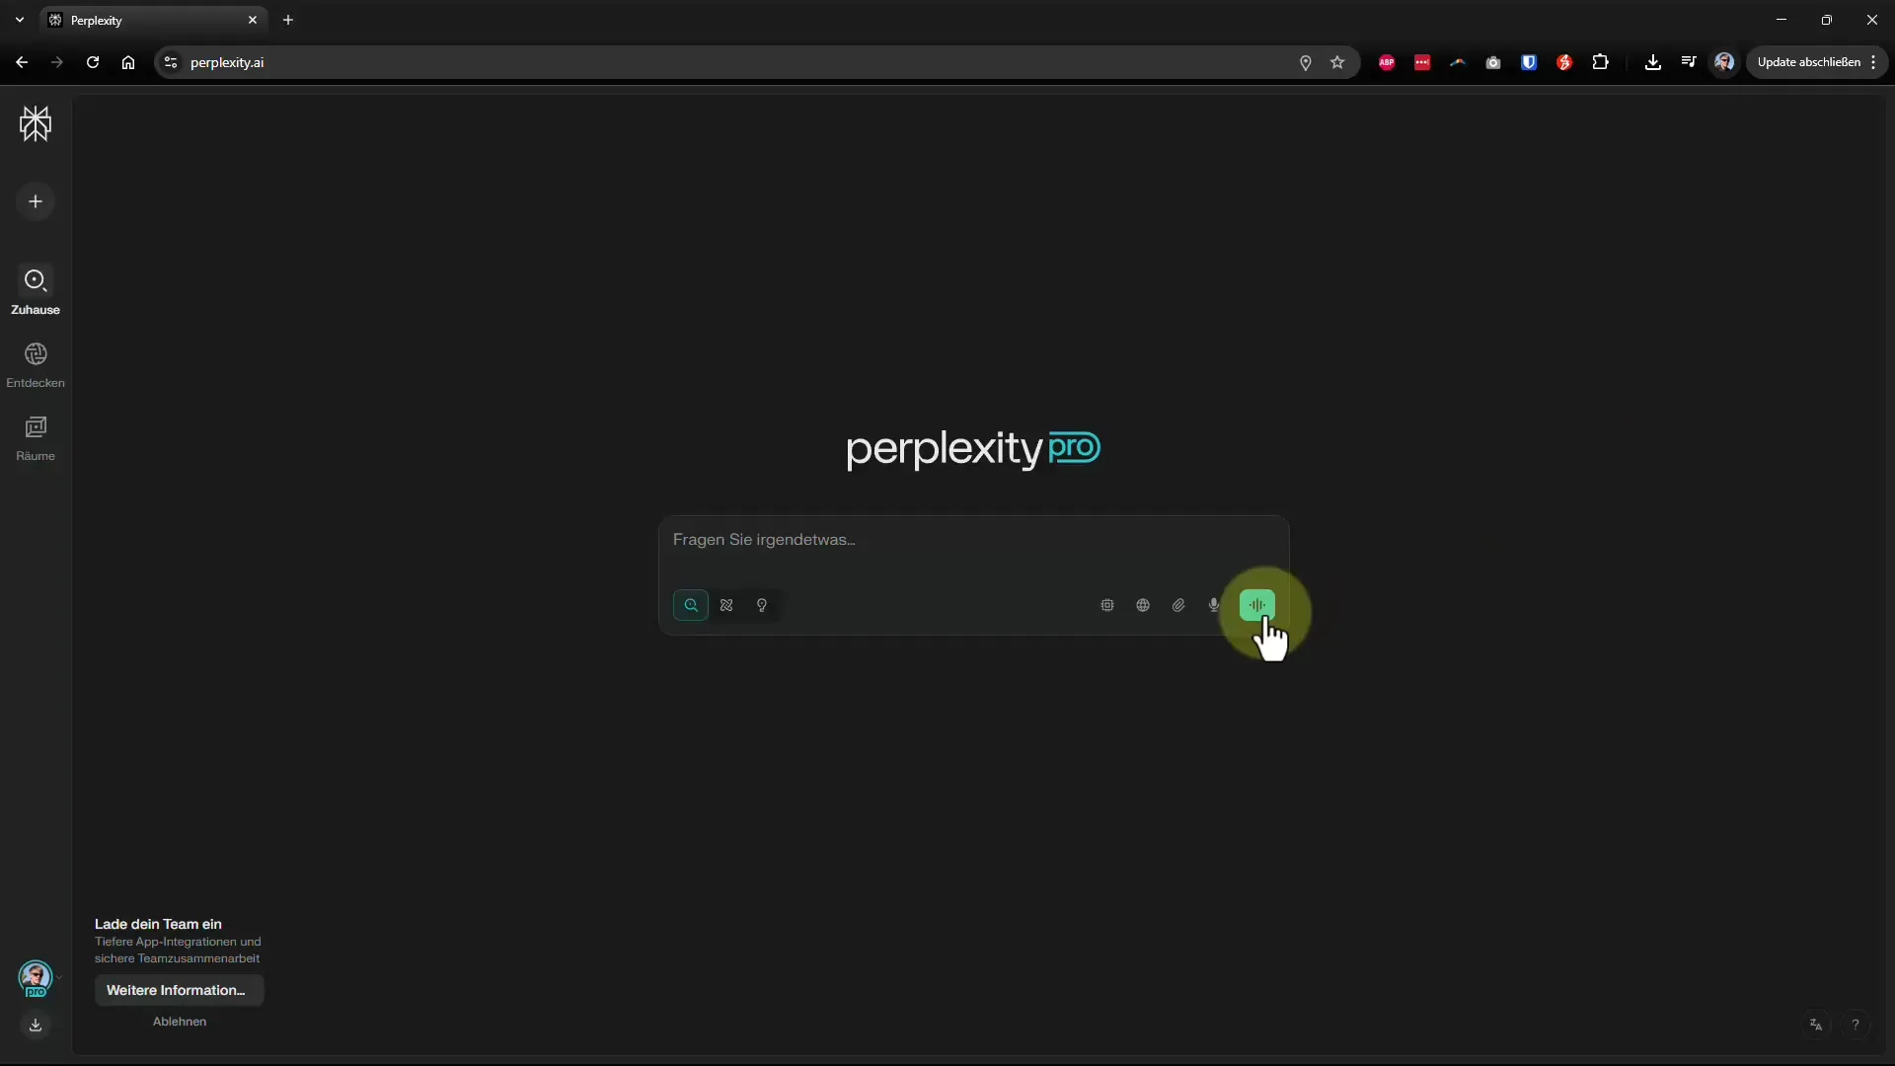The width and height of the screenshot is (1895, 1066).
Task: Click the download app icon in the sidebar
Action: (36, 1025)
